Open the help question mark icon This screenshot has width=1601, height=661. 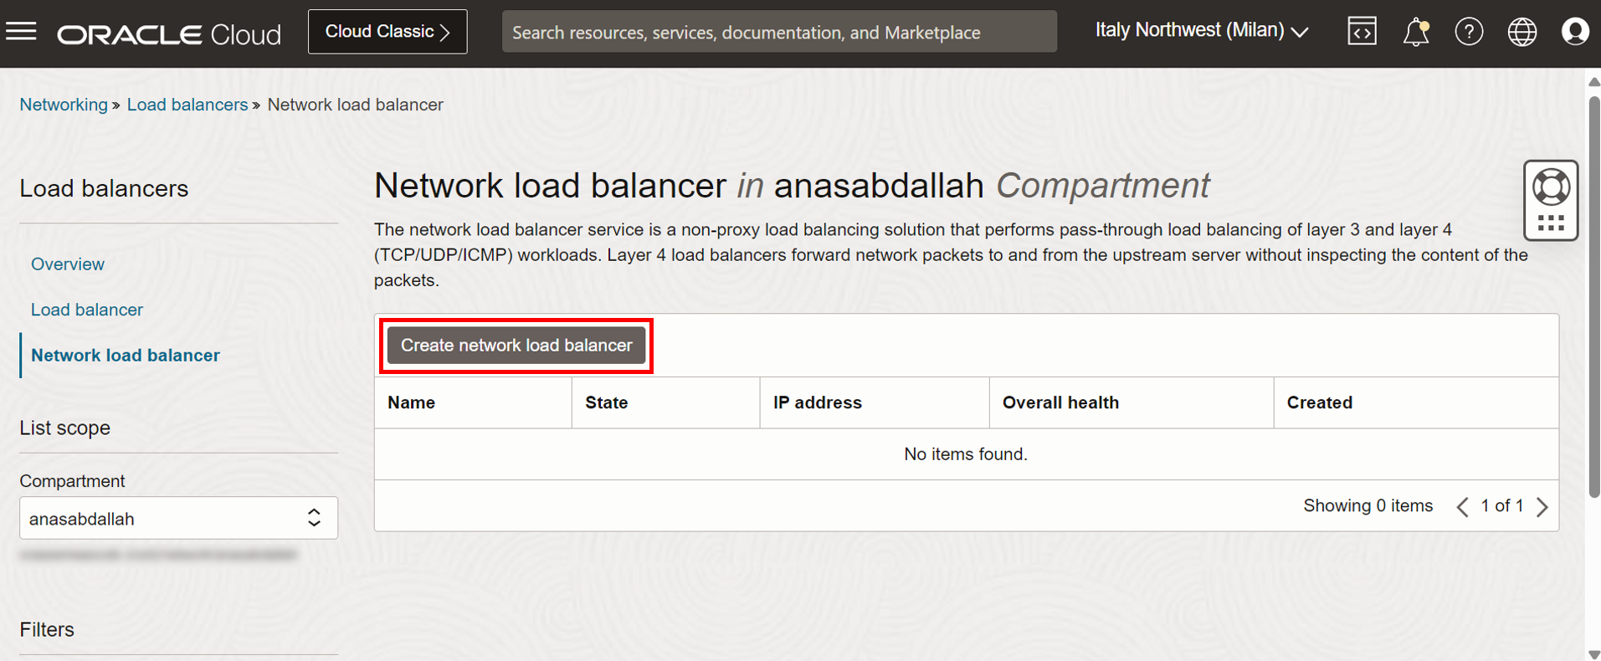[1469, 32]
